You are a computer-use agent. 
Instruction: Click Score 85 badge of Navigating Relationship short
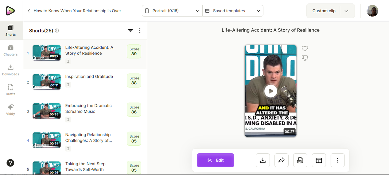click(x=134, y=139)
